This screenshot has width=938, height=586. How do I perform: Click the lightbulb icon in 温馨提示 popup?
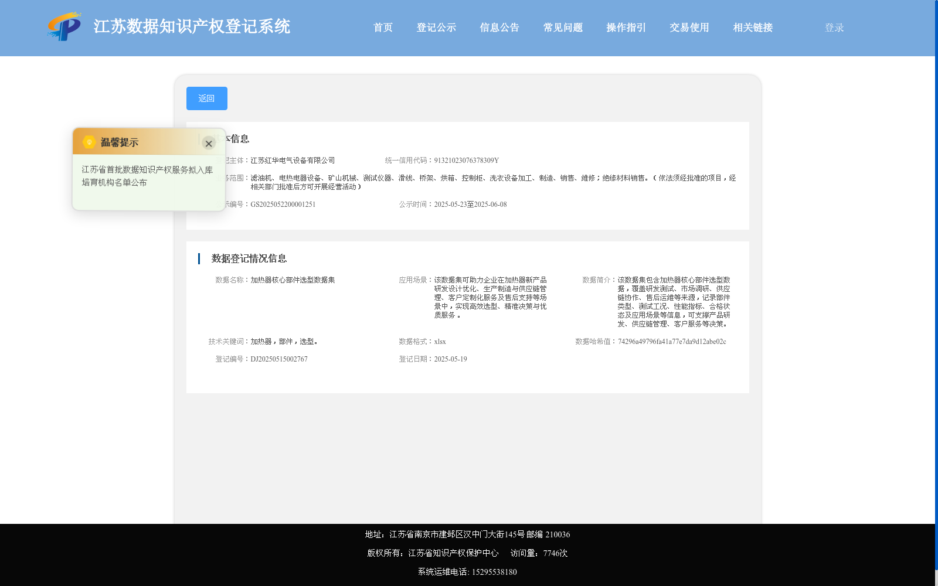89,142
